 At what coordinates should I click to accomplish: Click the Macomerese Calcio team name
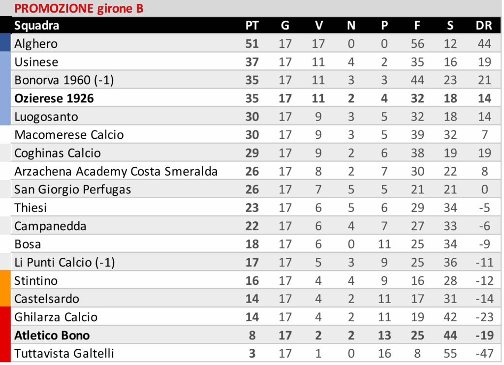69,135
